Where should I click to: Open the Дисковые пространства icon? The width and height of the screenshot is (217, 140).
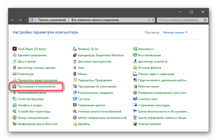click(75, 61)
